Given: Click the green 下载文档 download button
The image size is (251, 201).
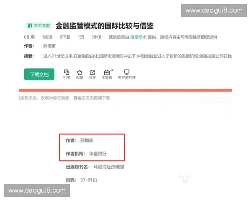Looking at the screenshot, I should pyautogui.click(x=39, y=74).
